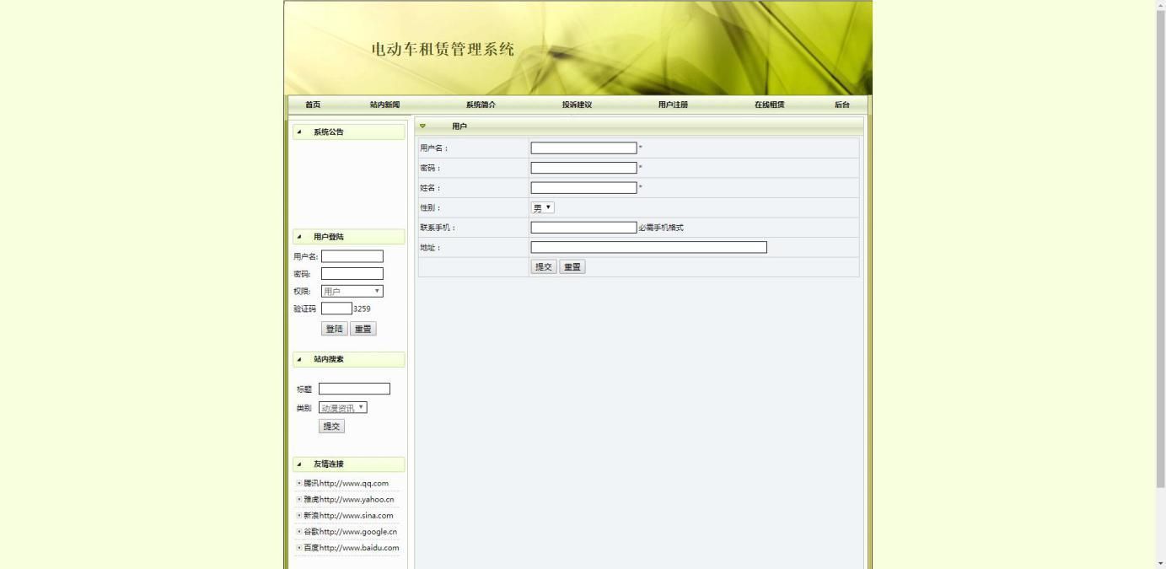Viewport: 1166px width, 569px height.
Task: Click 重置 in the login panel
Action: pos(363,329)
